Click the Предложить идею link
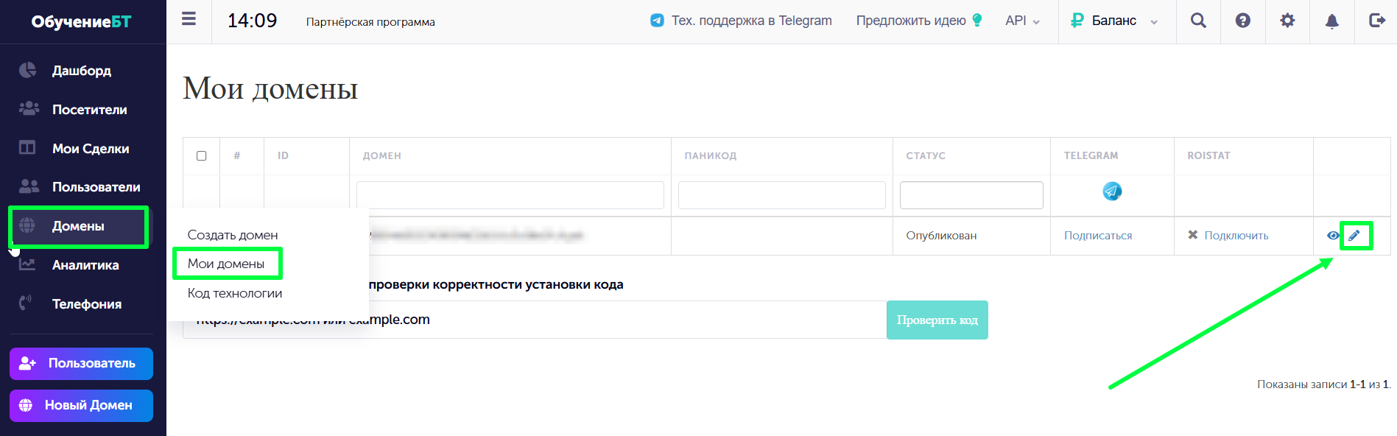1397x436 pixels. coord(911,21)
